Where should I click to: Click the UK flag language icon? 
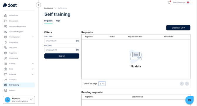(x=188, y=3)
